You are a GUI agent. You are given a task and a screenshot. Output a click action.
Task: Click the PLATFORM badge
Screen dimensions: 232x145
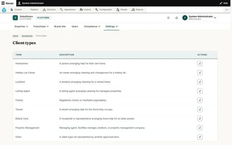pos(43,18)
